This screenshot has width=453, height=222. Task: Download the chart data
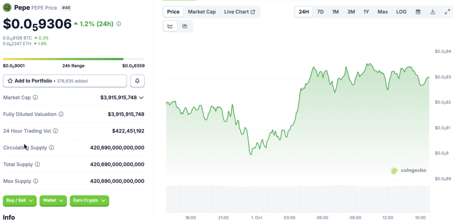click(433, 12)
